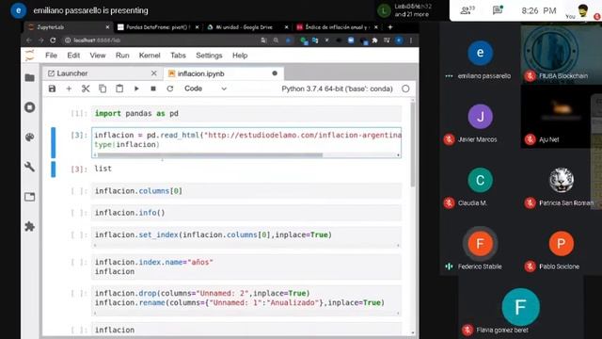Viewport: 602px width, 339px height.
Task: Close the Launcher tab
Action: tap(154, 73)
